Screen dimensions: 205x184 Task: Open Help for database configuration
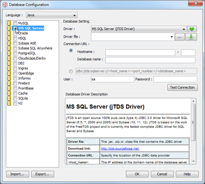(x=187, y=174)
